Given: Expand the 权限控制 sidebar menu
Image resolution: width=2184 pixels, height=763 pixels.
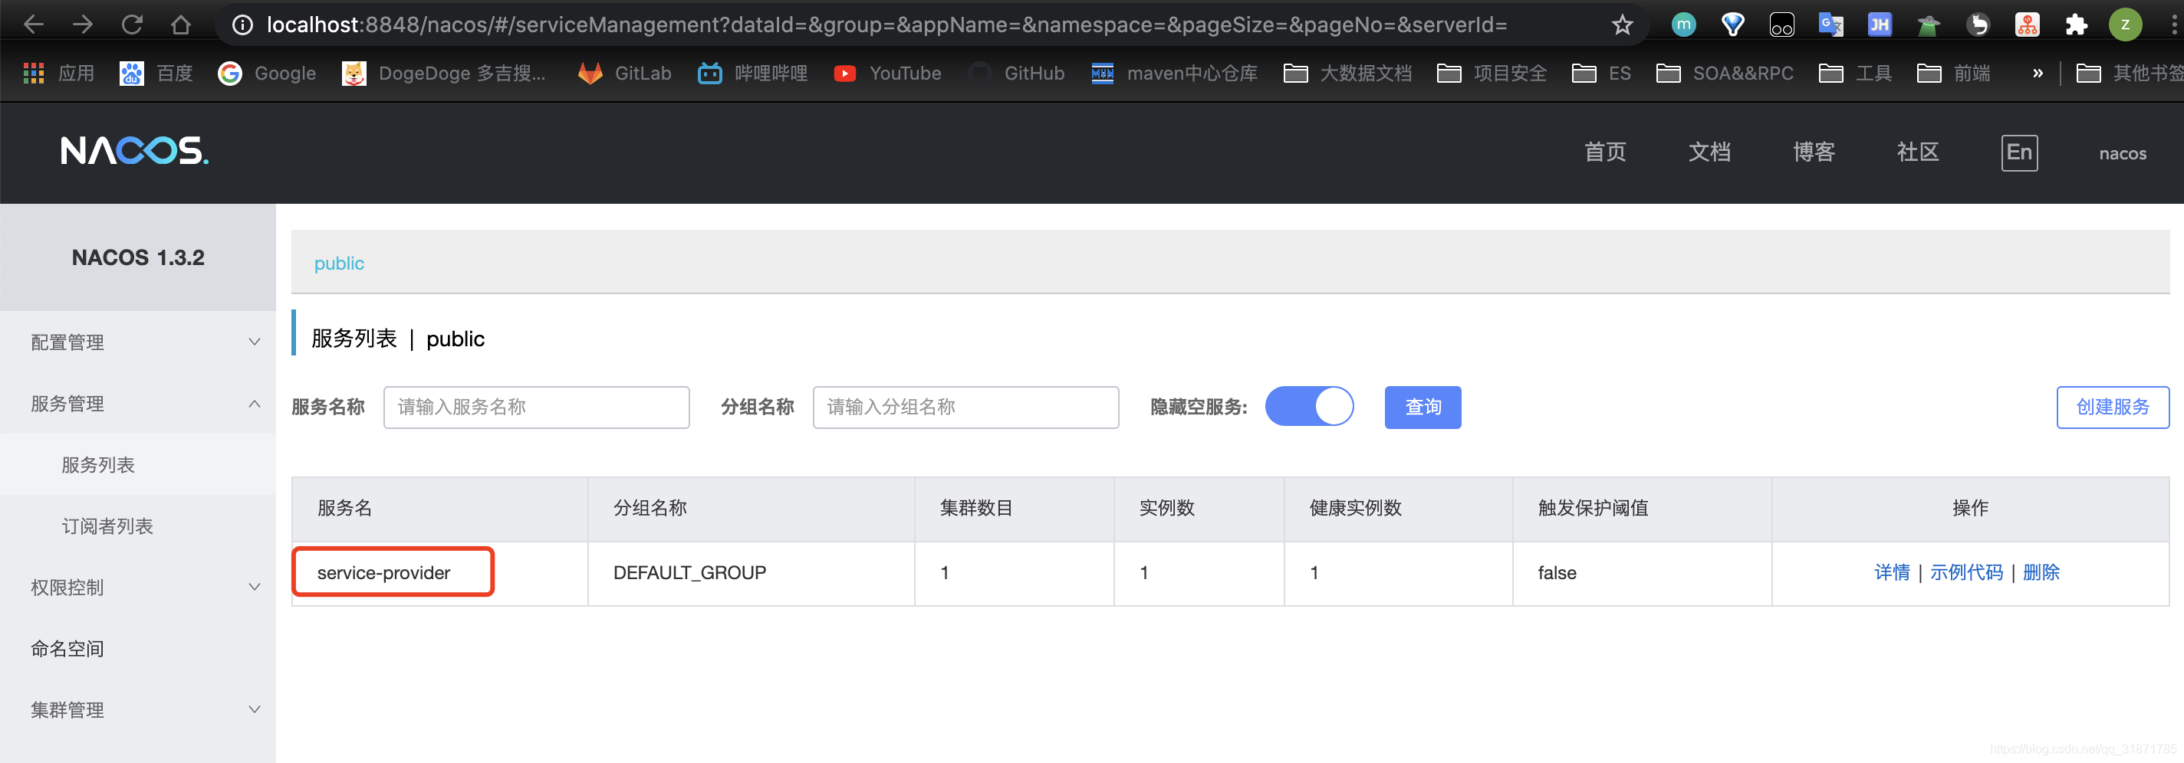Looking at the screenshot, I should click(x=138, y=587).
